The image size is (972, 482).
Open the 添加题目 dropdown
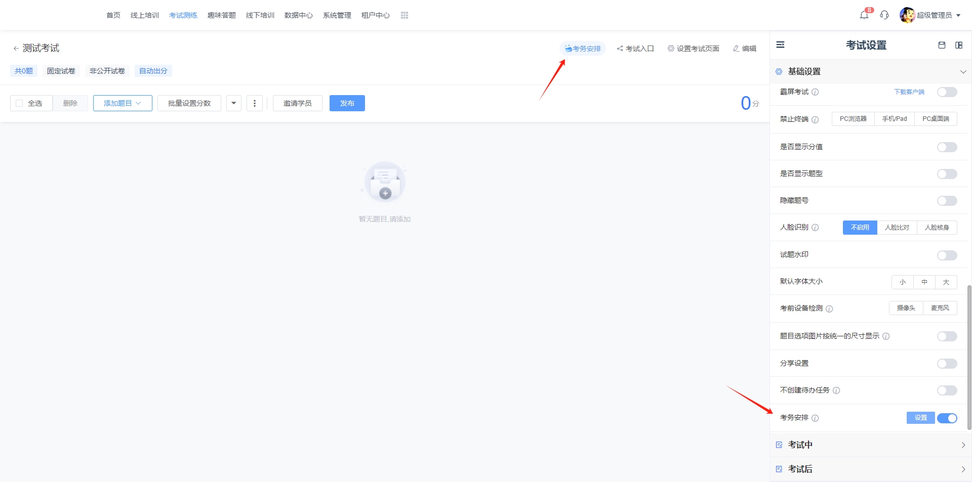123,103
